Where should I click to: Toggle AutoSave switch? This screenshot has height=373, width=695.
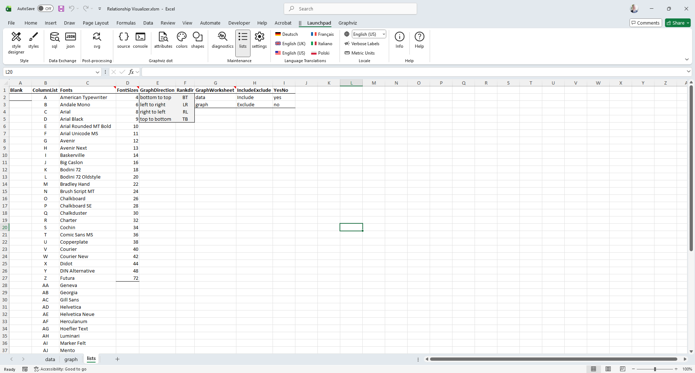[45, 9]
